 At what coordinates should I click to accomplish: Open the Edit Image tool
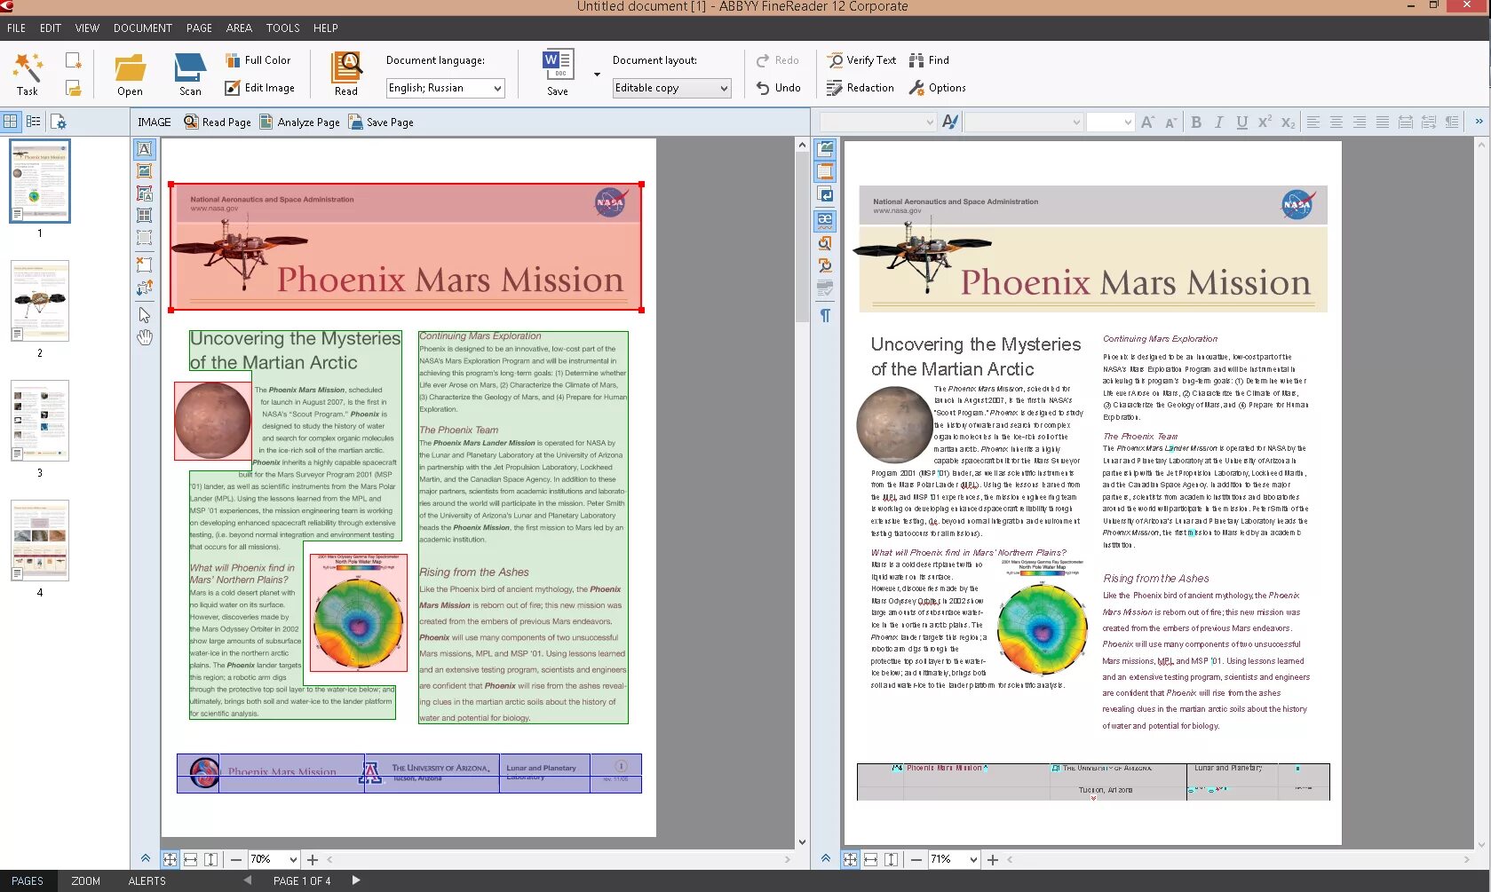pyautogui.click(x=259, y=88)
